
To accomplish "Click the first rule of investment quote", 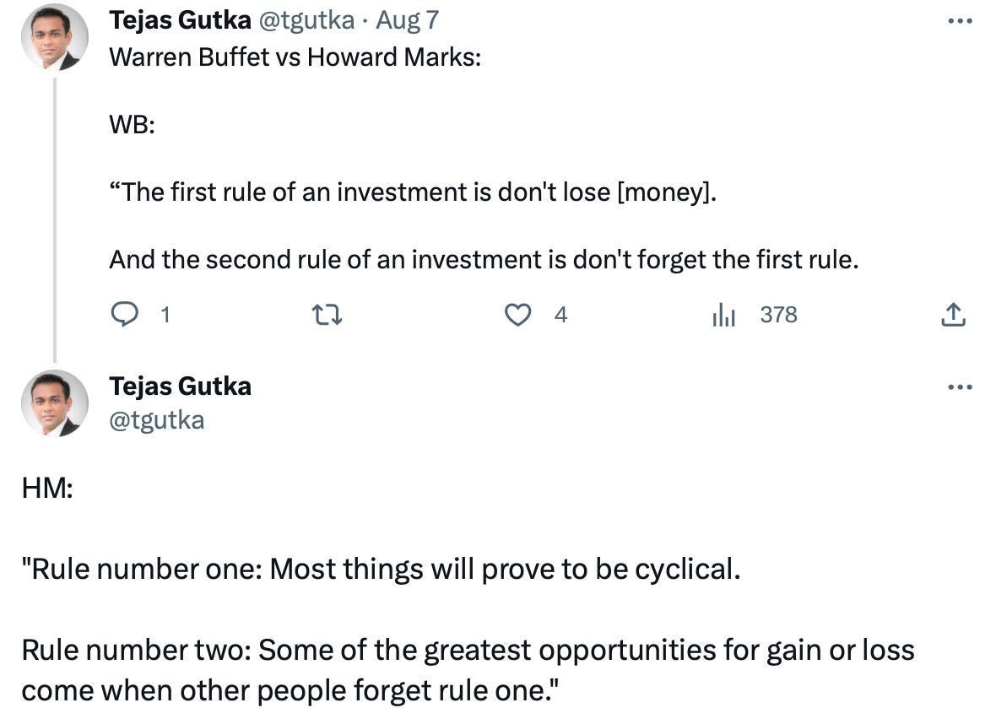I will point(413,192).
